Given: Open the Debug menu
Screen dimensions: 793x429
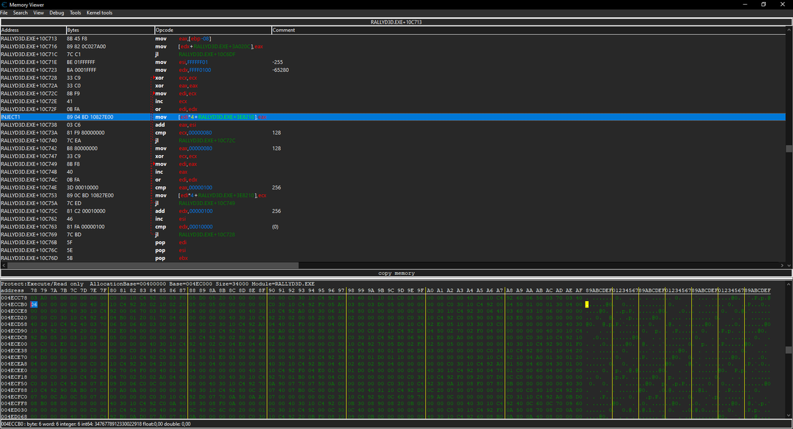Looking at the screenshot, I should [x=57, y=13].
